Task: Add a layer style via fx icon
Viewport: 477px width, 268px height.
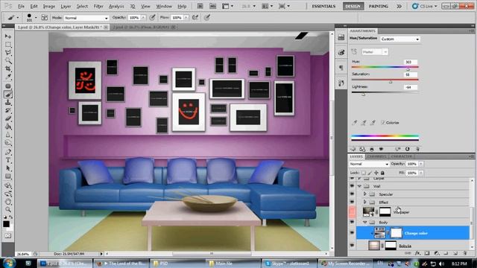Action: point(418,253)
